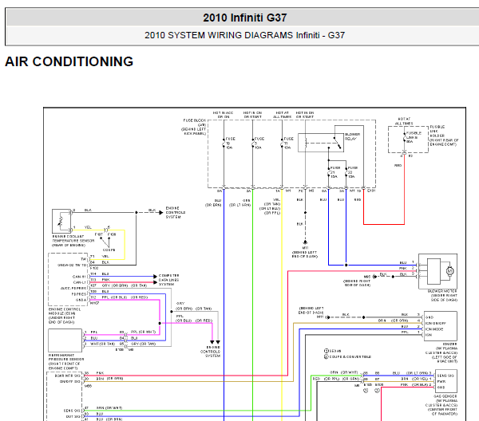
Task: Click the "REAR MTR SIG" terminal label
Action: 68,376
